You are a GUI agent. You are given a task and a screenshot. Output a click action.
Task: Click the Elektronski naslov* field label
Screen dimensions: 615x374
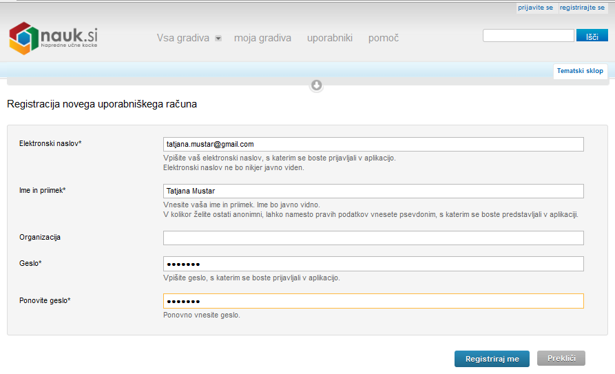point(50,143)
